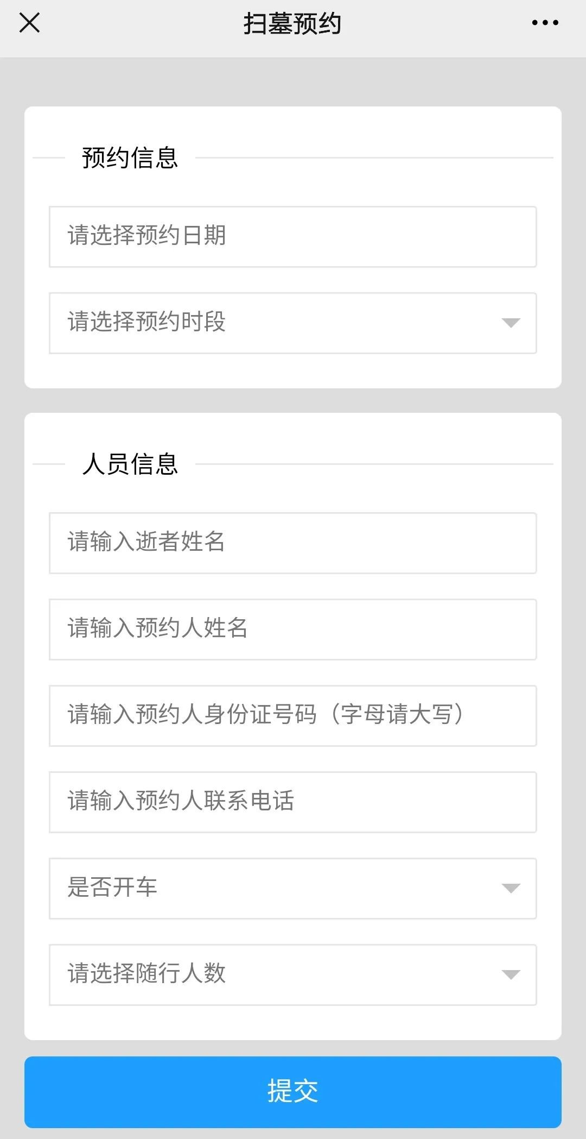This screenshot has width=586, height=1139.
Task: Click the empty gray area above the form
Action: [x=293, y=81]
